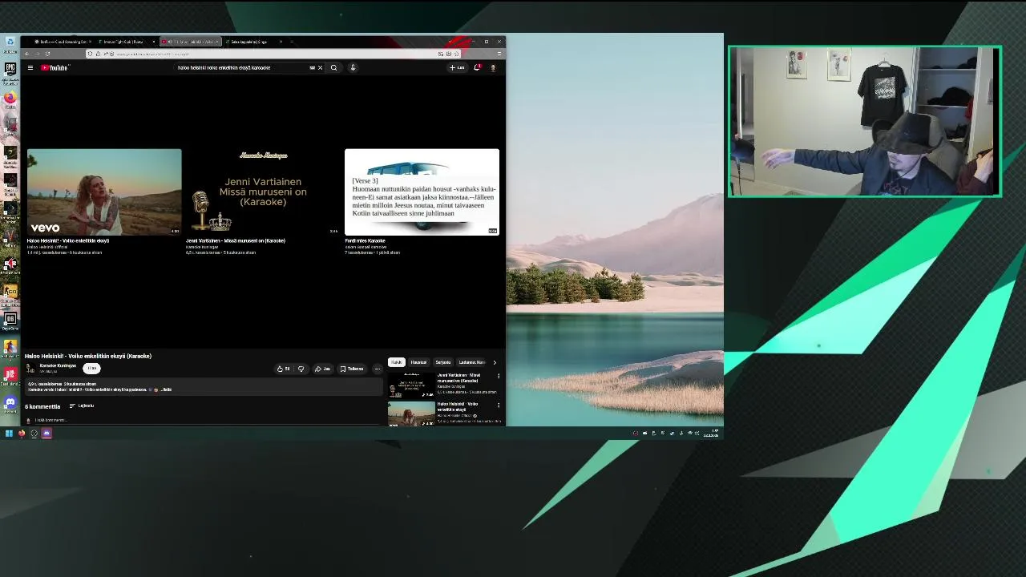Select the Kaikki filter chip
Image resolution: width=1026 pixels, height=577 pixels.
[x=397, y=362]
